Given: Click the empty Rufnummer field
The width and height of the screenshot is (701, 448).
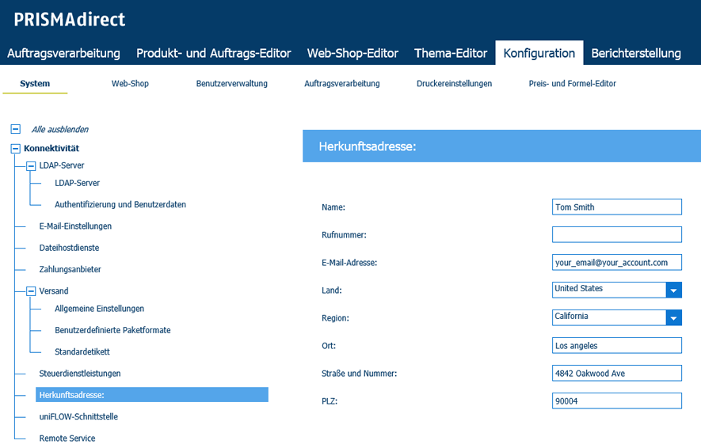Looking at the screenshot, I should point(616,234).
